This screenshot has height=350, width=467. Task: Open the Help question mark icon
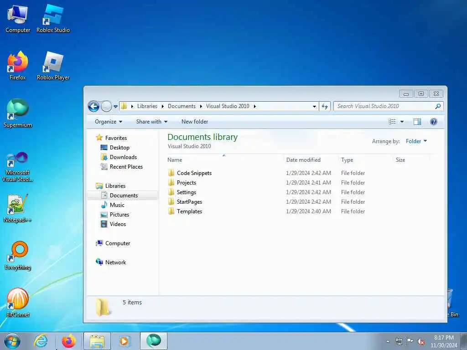pyautogui.click(x=434, y=121)
